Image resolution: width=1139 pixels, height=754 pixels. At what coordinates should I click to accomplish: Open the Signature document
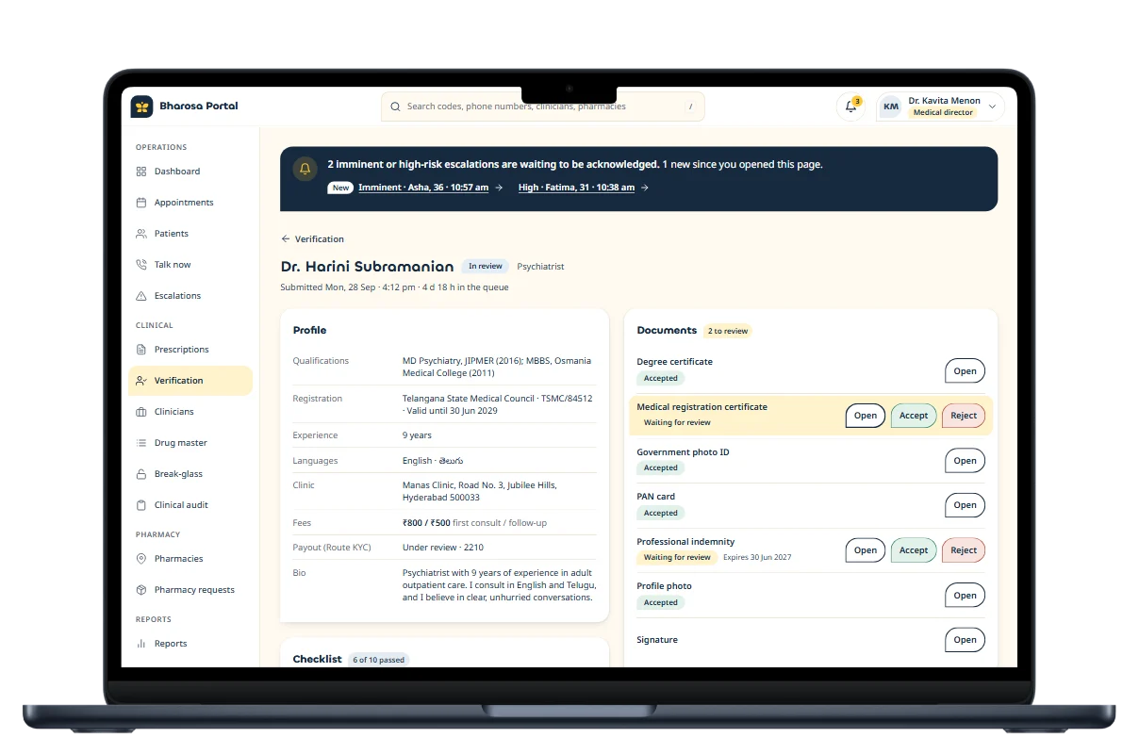point(965,640)
